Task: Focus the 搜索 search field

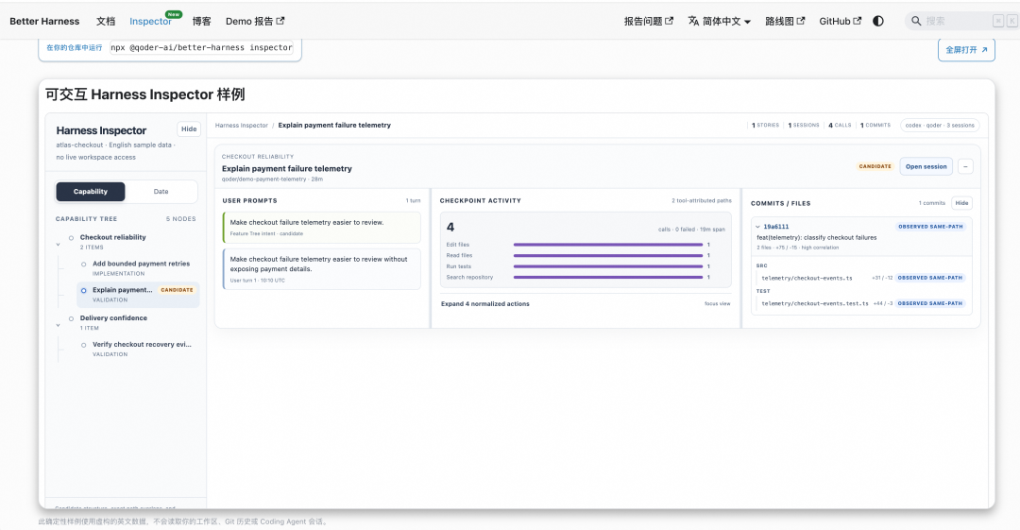Action: pos(961,21)
